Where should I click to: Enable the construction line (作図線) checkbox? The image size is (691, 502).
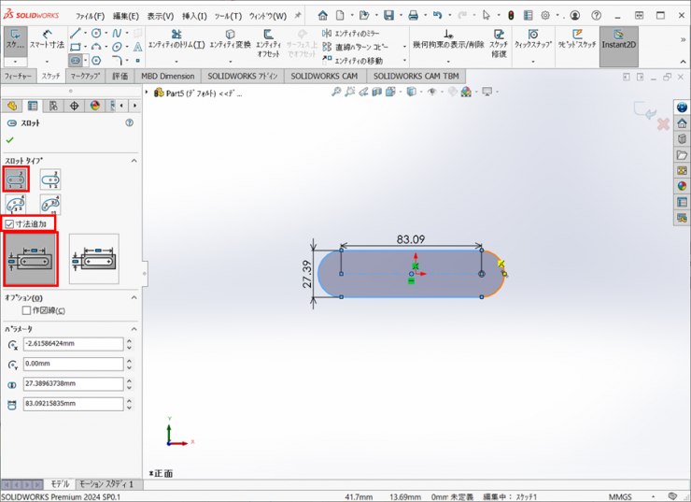[x=27, y=310]
